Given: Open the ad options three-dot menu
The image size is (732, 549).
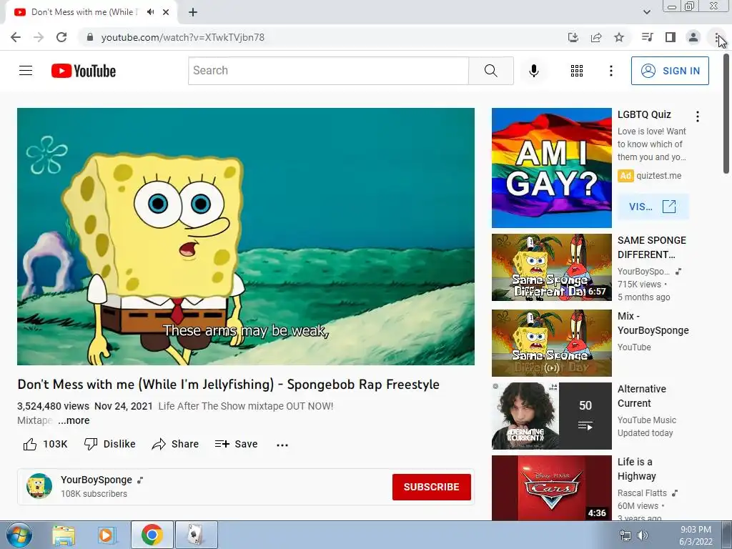Looking at the screenshot, I should [698, 117].
